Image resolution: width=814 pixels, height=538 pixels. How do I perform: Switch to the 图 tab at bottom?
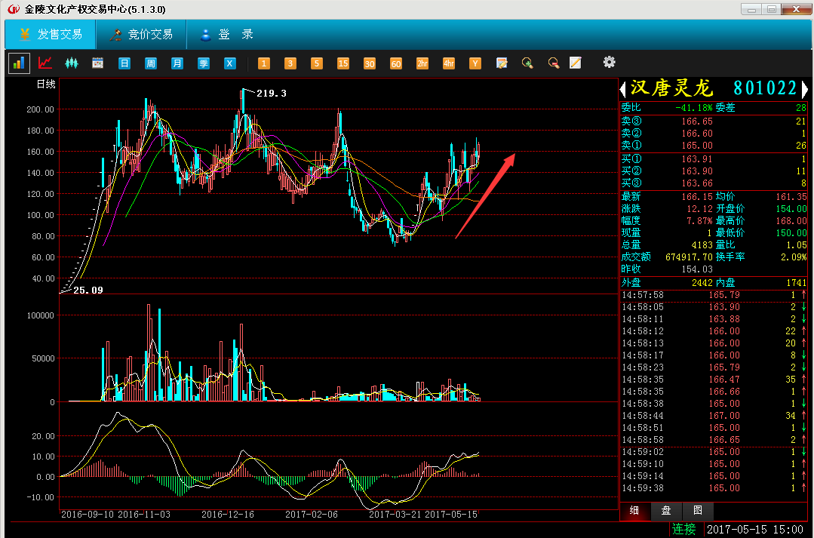[698, 510]
